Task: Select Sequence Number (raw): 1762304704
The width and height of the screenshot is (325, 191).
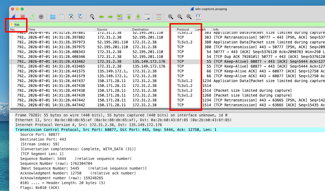Action: coord(56,163)
